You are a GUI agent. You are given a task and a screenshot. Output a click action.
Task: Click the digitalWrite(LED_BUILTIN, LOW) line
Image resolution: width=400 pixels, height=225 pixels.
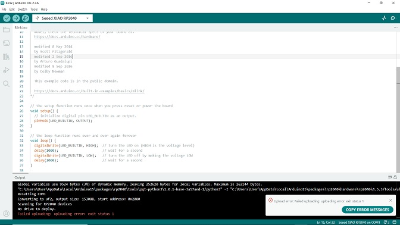pos(65,155)
